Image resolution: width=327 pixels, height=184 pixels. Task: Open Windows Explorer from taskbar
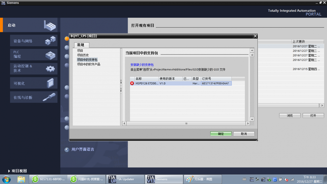21,179
